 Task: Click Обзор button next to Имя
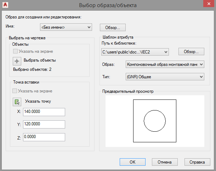point(113,28)
